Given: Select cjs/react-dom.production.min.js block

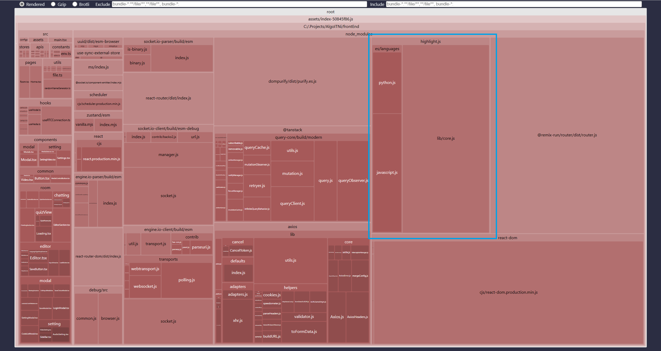Looking at the screenshot, I should click(508, 292).
